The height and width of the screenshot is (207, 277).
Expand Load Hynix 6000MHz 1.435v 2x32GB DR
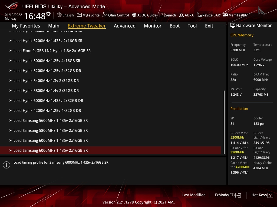tap(110, 101)
